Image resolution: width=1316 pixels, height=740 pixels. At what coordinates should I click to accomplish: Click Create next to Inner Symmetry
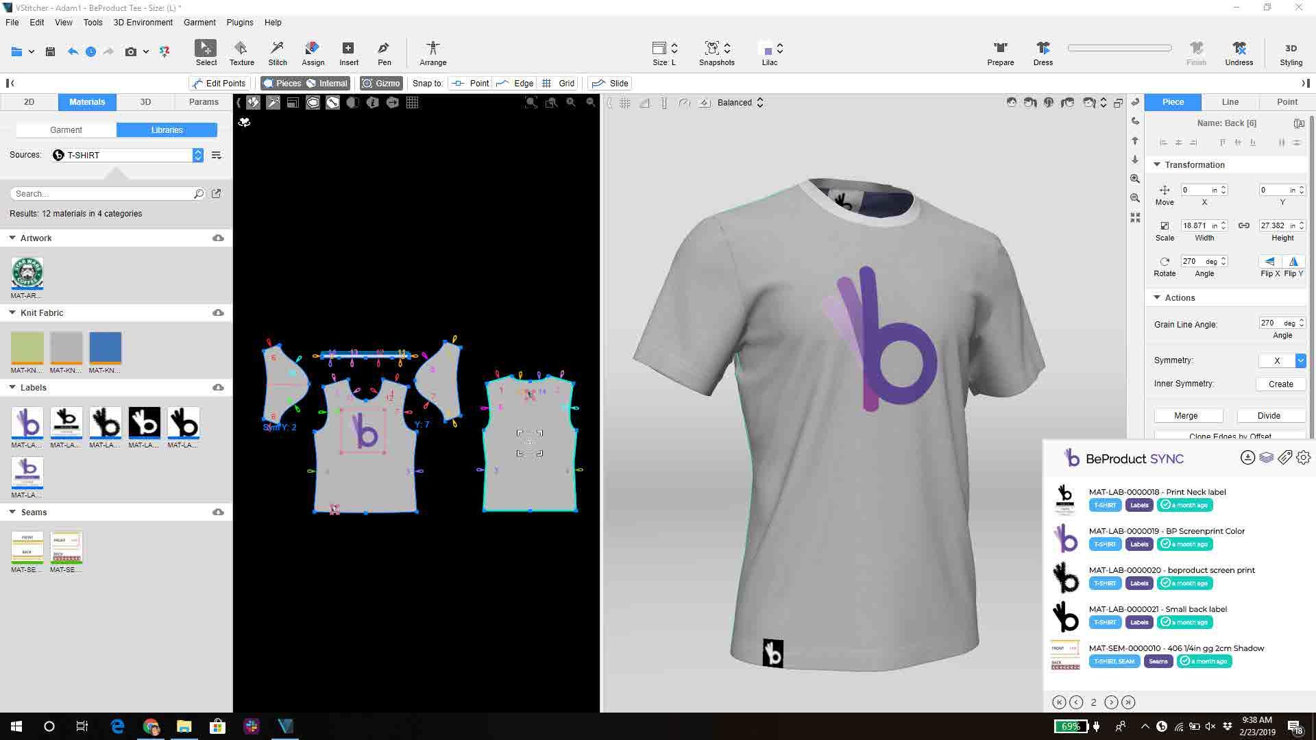tap(1280, 384)
